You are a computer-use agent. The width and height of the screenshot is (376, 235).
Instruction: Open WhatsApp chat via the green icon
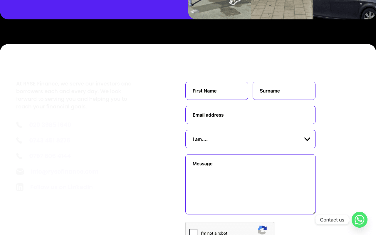[360, 220]
